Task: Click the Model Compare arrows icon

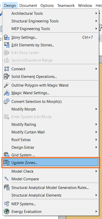Action: 7,179
